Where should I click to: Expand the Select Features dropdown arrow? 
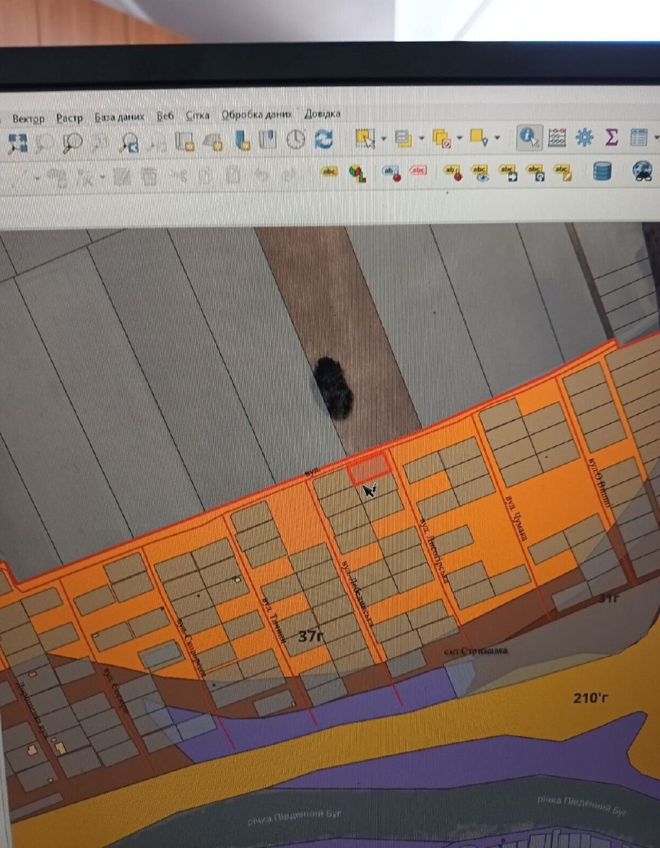point(383,139)
